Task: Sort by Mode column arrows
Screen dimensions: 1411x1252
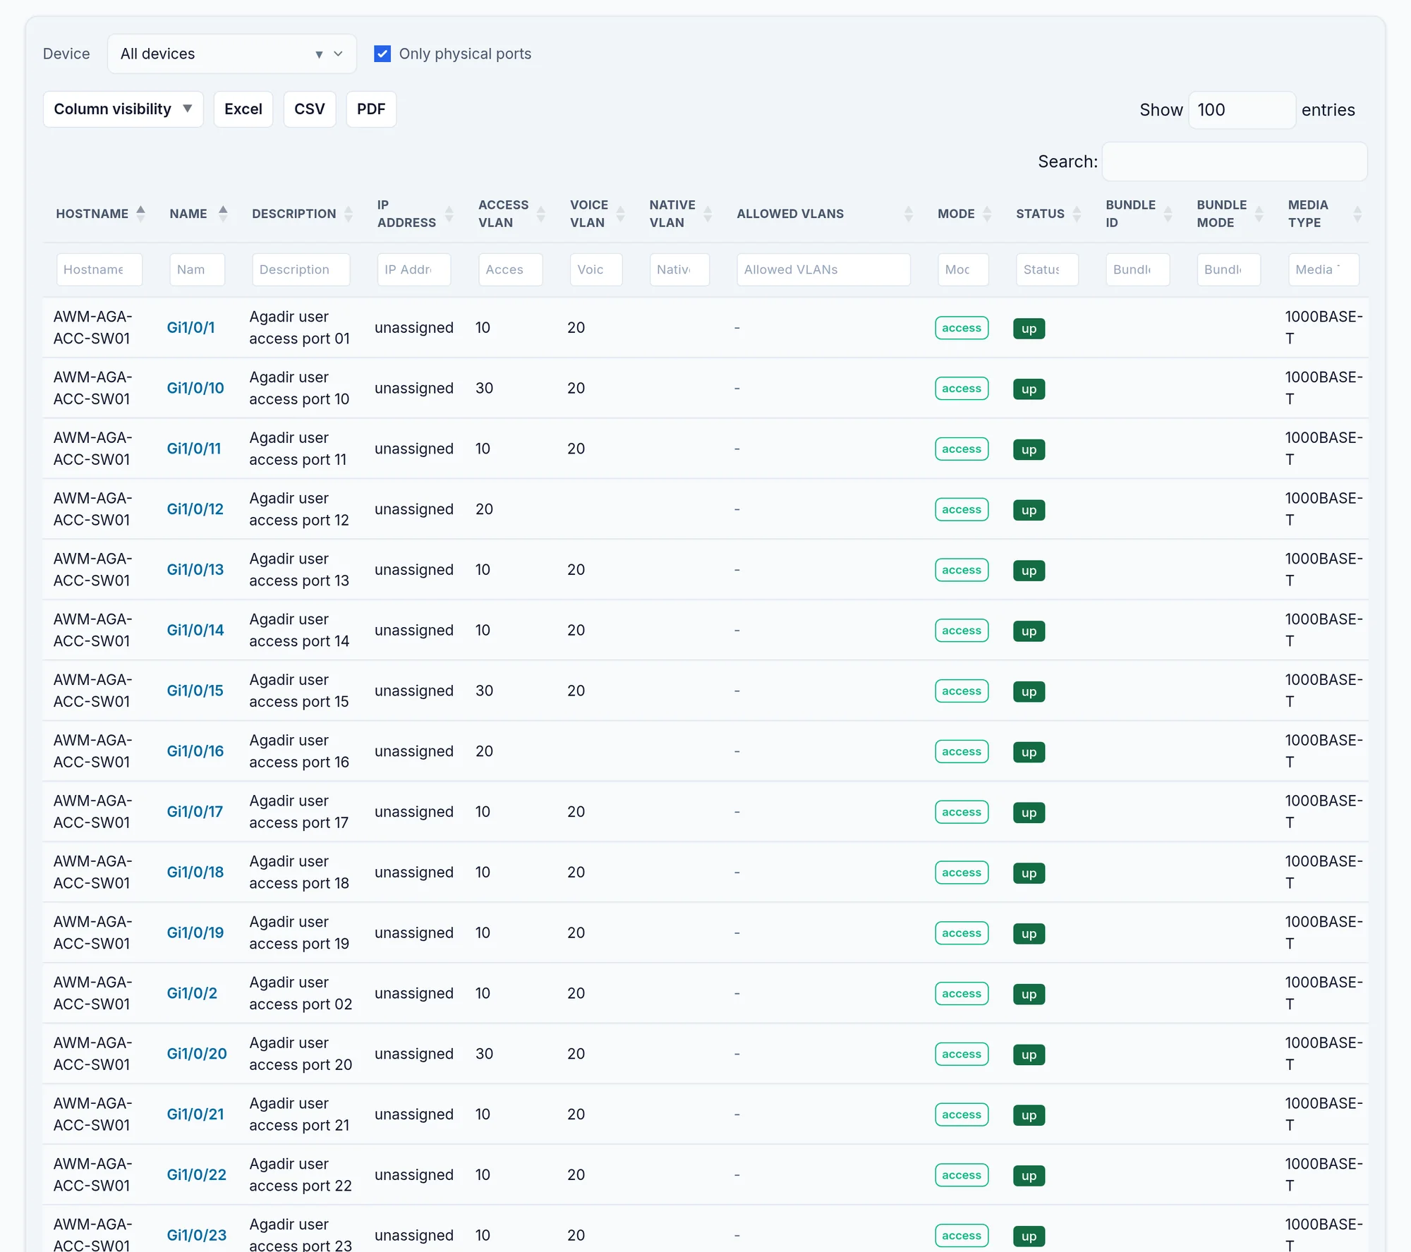Action: (987, 214)
